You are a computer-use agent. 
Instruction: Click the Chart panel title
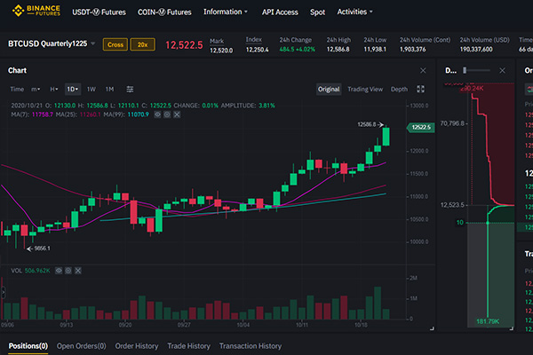[x=18, y=70]
